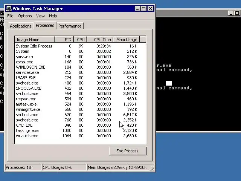
Task: Switch to the Performance tab
Action: click(x=70, y=26)
